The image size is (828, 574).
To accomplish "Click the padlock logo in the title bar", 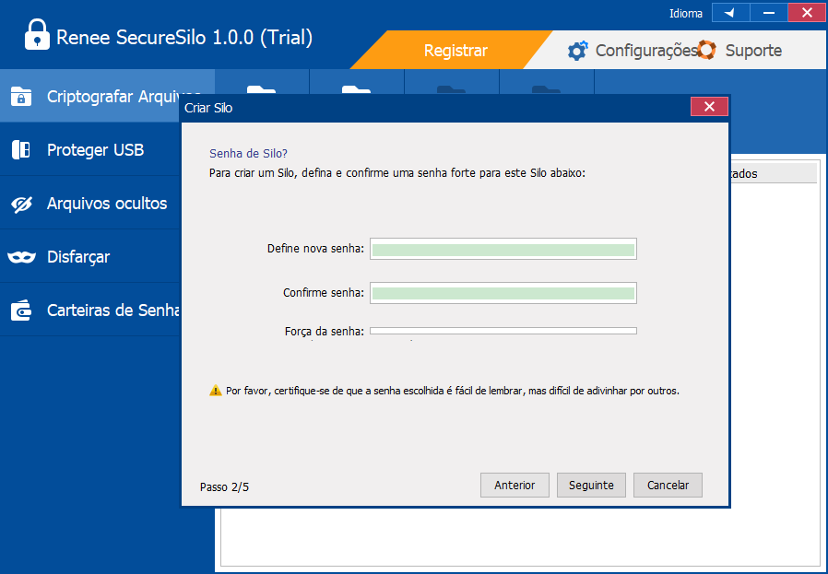I will coord(37,34).
